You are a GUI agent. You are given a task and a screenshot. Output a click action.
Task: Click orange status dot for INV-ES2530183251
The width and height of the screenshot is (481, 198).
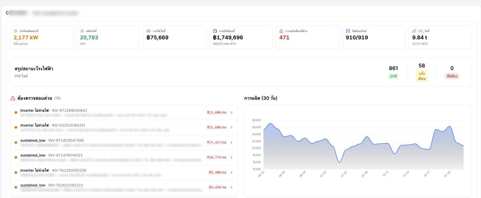(16, 127)
